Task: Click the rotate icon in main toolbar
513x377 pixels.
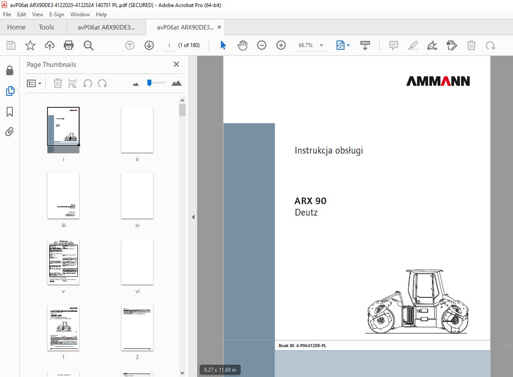Action: tap(491, 45)
